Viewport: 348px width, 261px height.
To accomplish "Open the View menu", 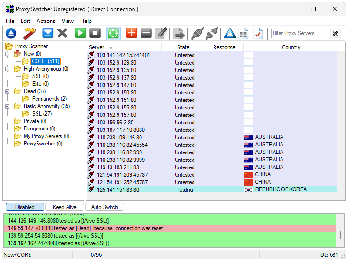I will (67, 21).
